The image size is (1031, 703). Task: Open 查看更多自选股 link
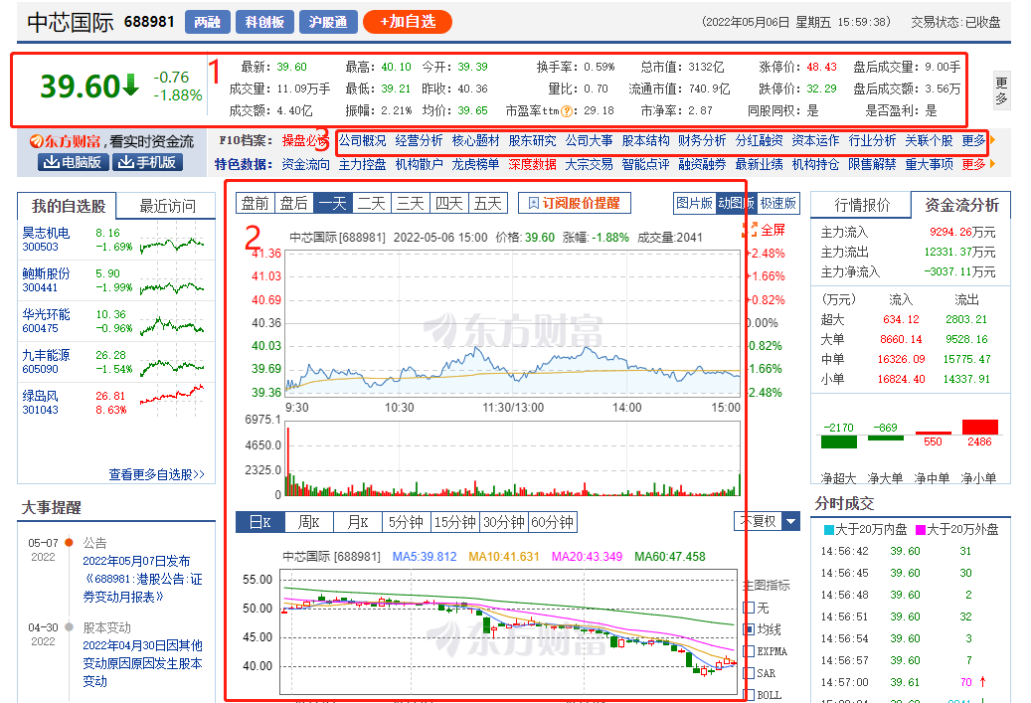point(156,474)
